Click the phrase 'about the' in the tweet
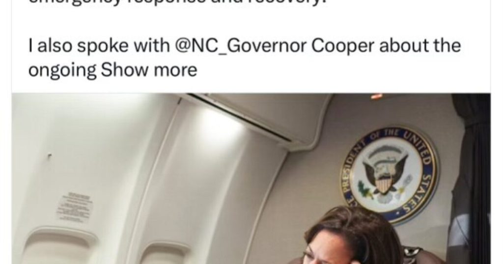The height and width of the screenshot is (264, 503). (420, 46)
